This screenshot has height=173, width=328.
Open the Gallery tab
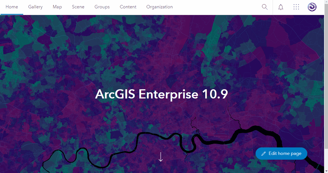(x=35, y=7)
